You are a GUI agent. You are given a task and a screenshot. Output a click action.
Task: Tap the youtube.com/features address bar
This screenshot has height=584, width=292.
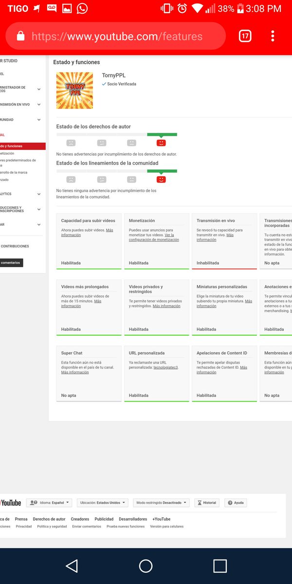tap(117, 36)
